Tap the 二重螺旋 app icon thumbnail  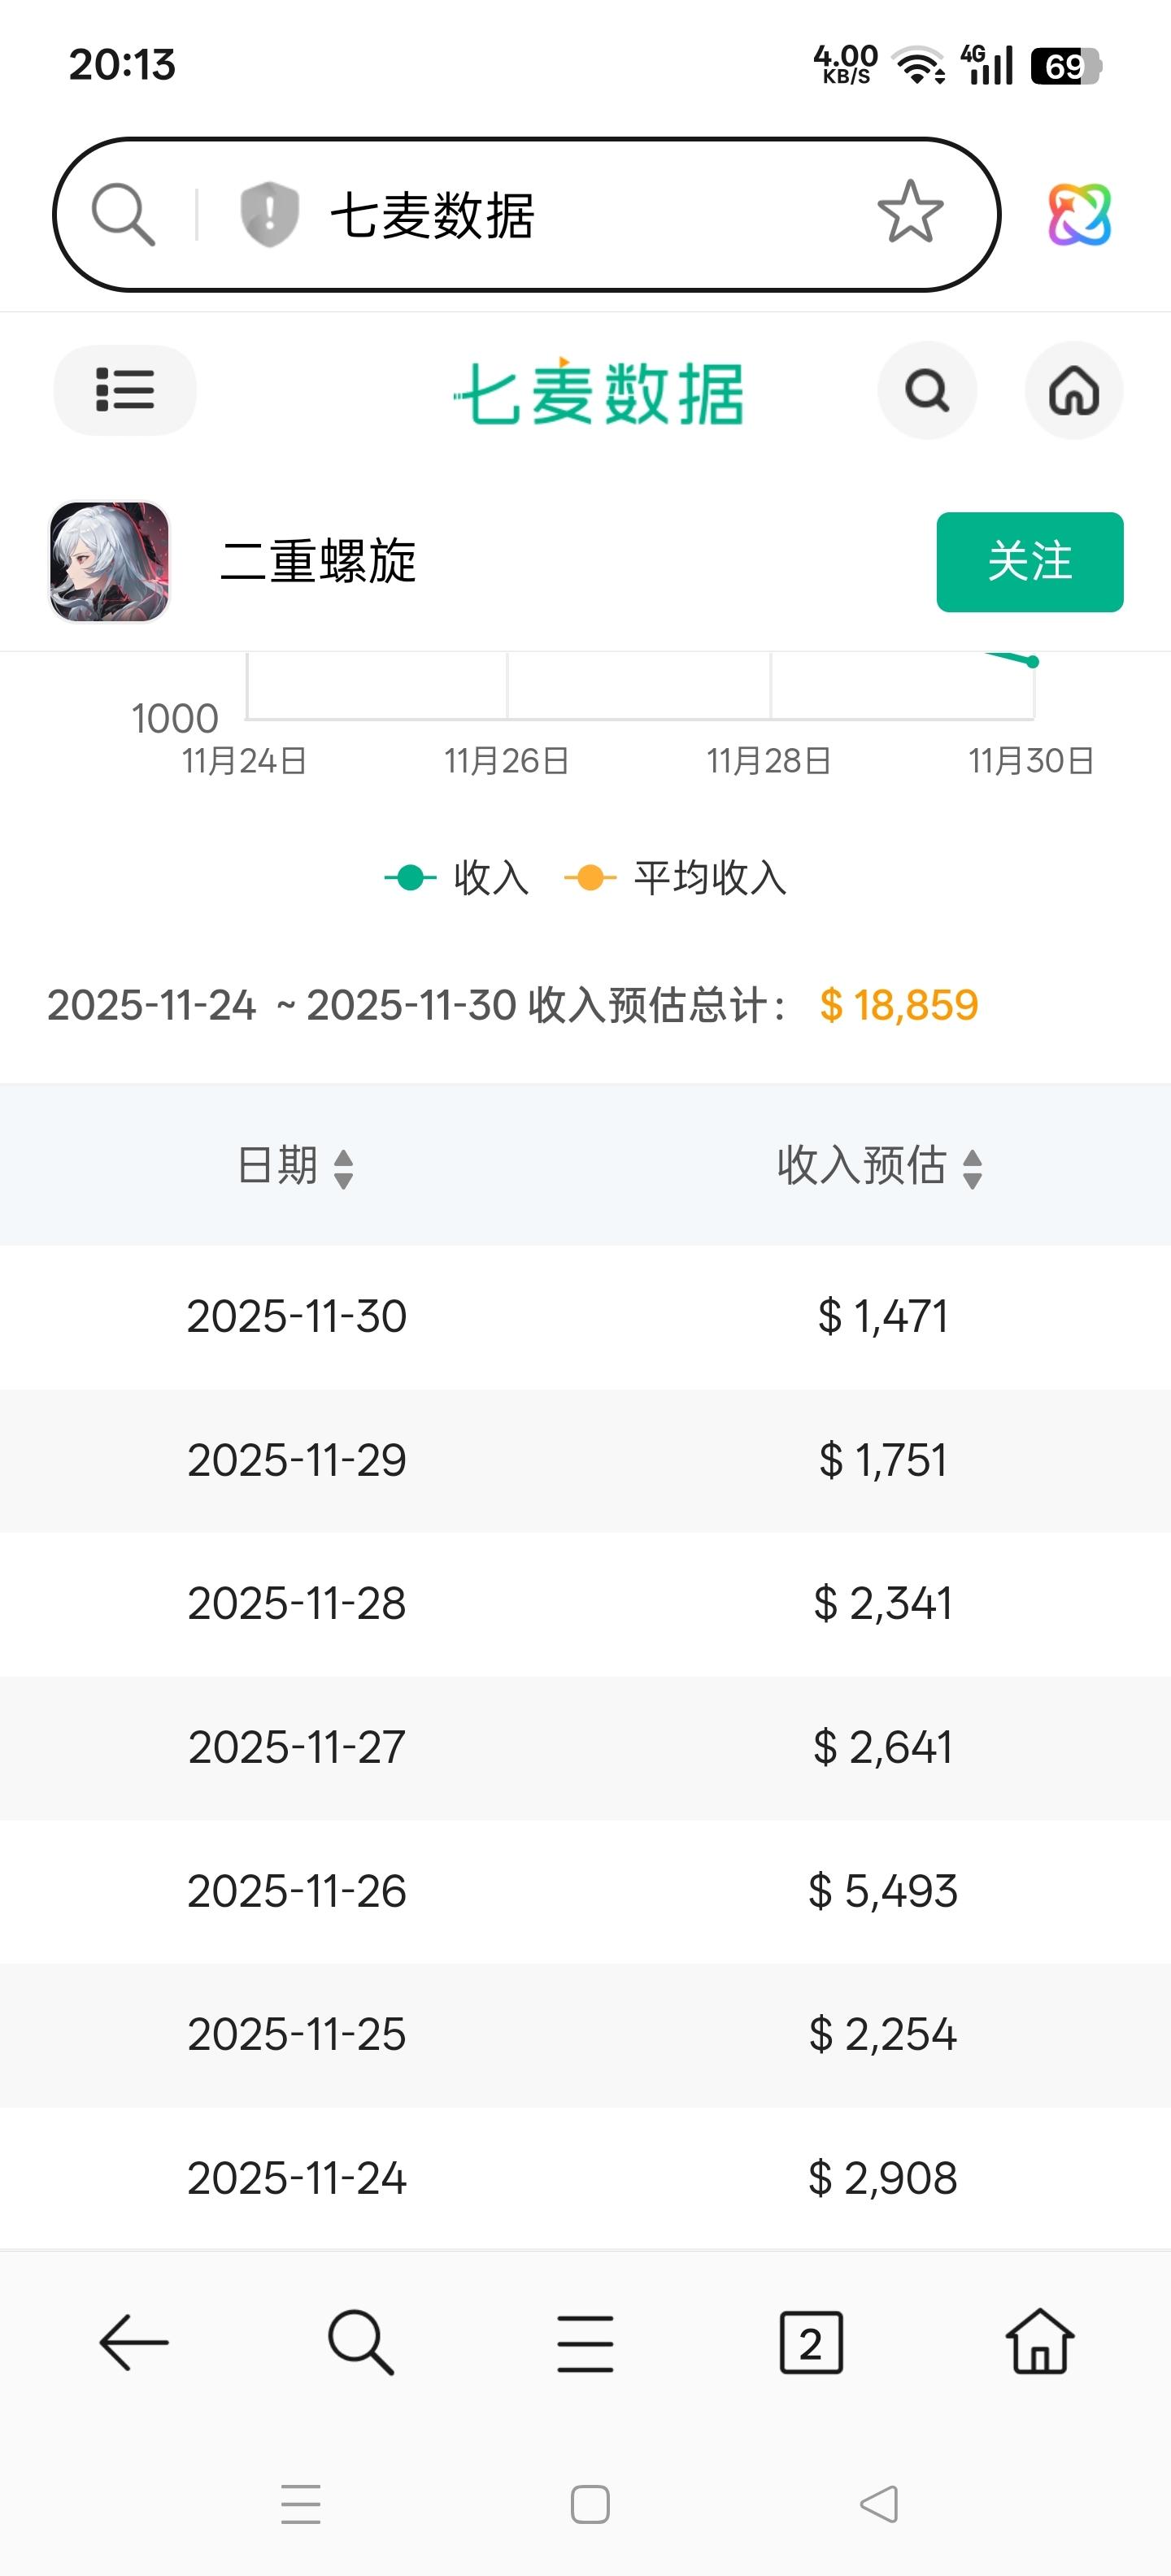(109, 562)
